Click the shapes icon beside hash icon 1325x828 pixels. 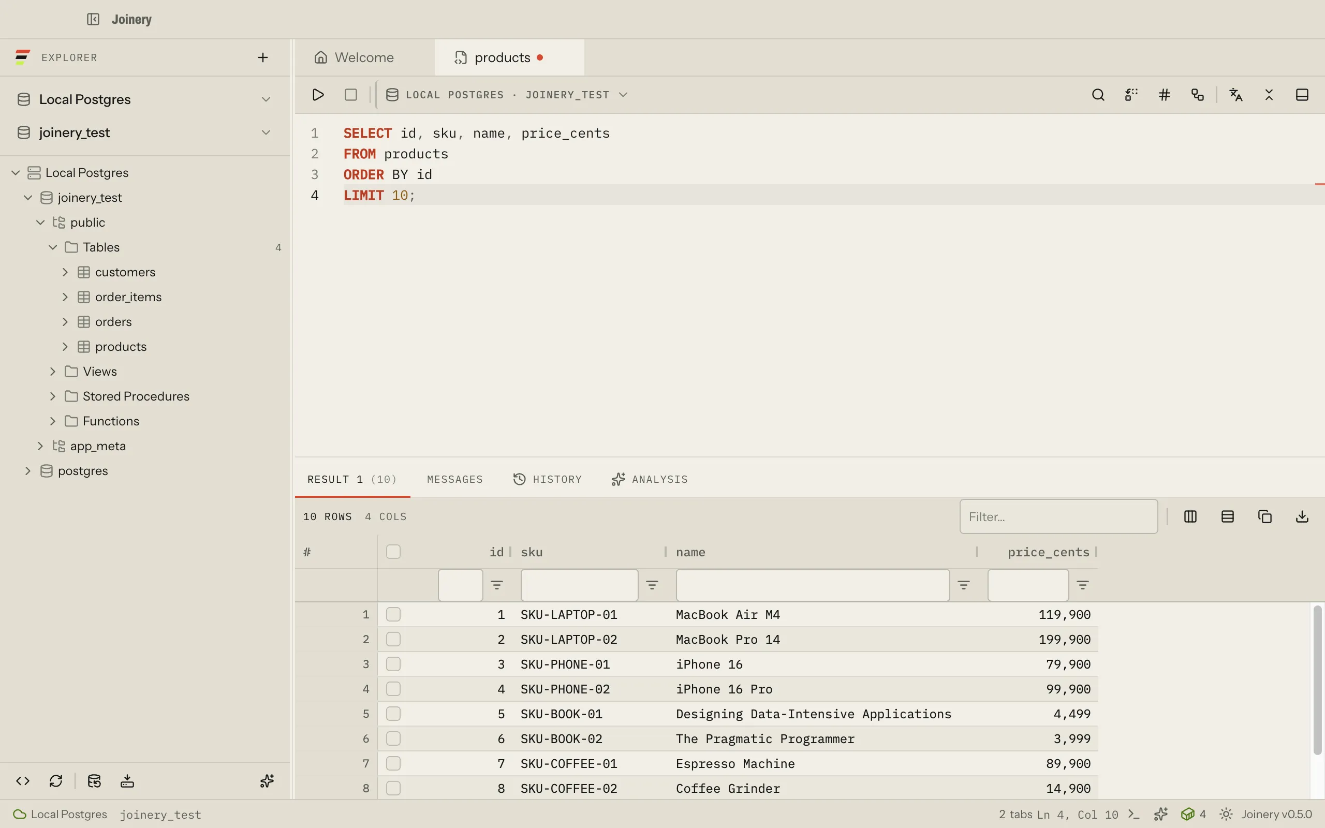[x=1198, y=95]
